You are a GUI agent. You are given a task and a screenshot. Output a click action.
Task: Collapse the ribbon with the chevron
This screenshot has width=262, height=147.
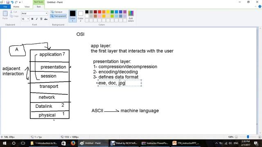click(255, 7)
